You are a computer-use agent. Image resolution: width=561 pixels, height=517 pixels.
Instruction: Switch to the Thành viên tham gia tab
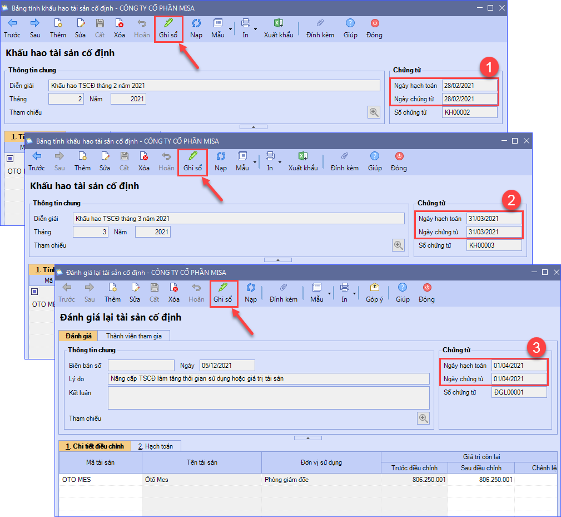133,336
